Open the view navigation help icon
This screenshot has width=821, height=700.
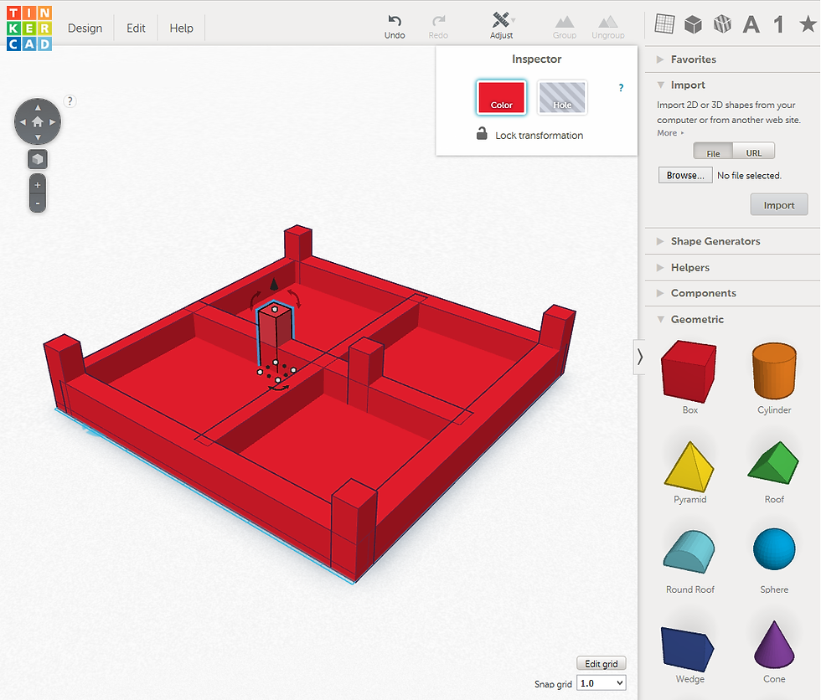click(70, 101)
